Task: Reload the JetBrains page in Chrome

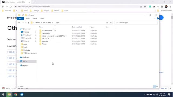Action: pyautogui.click(x=11, y=6)
